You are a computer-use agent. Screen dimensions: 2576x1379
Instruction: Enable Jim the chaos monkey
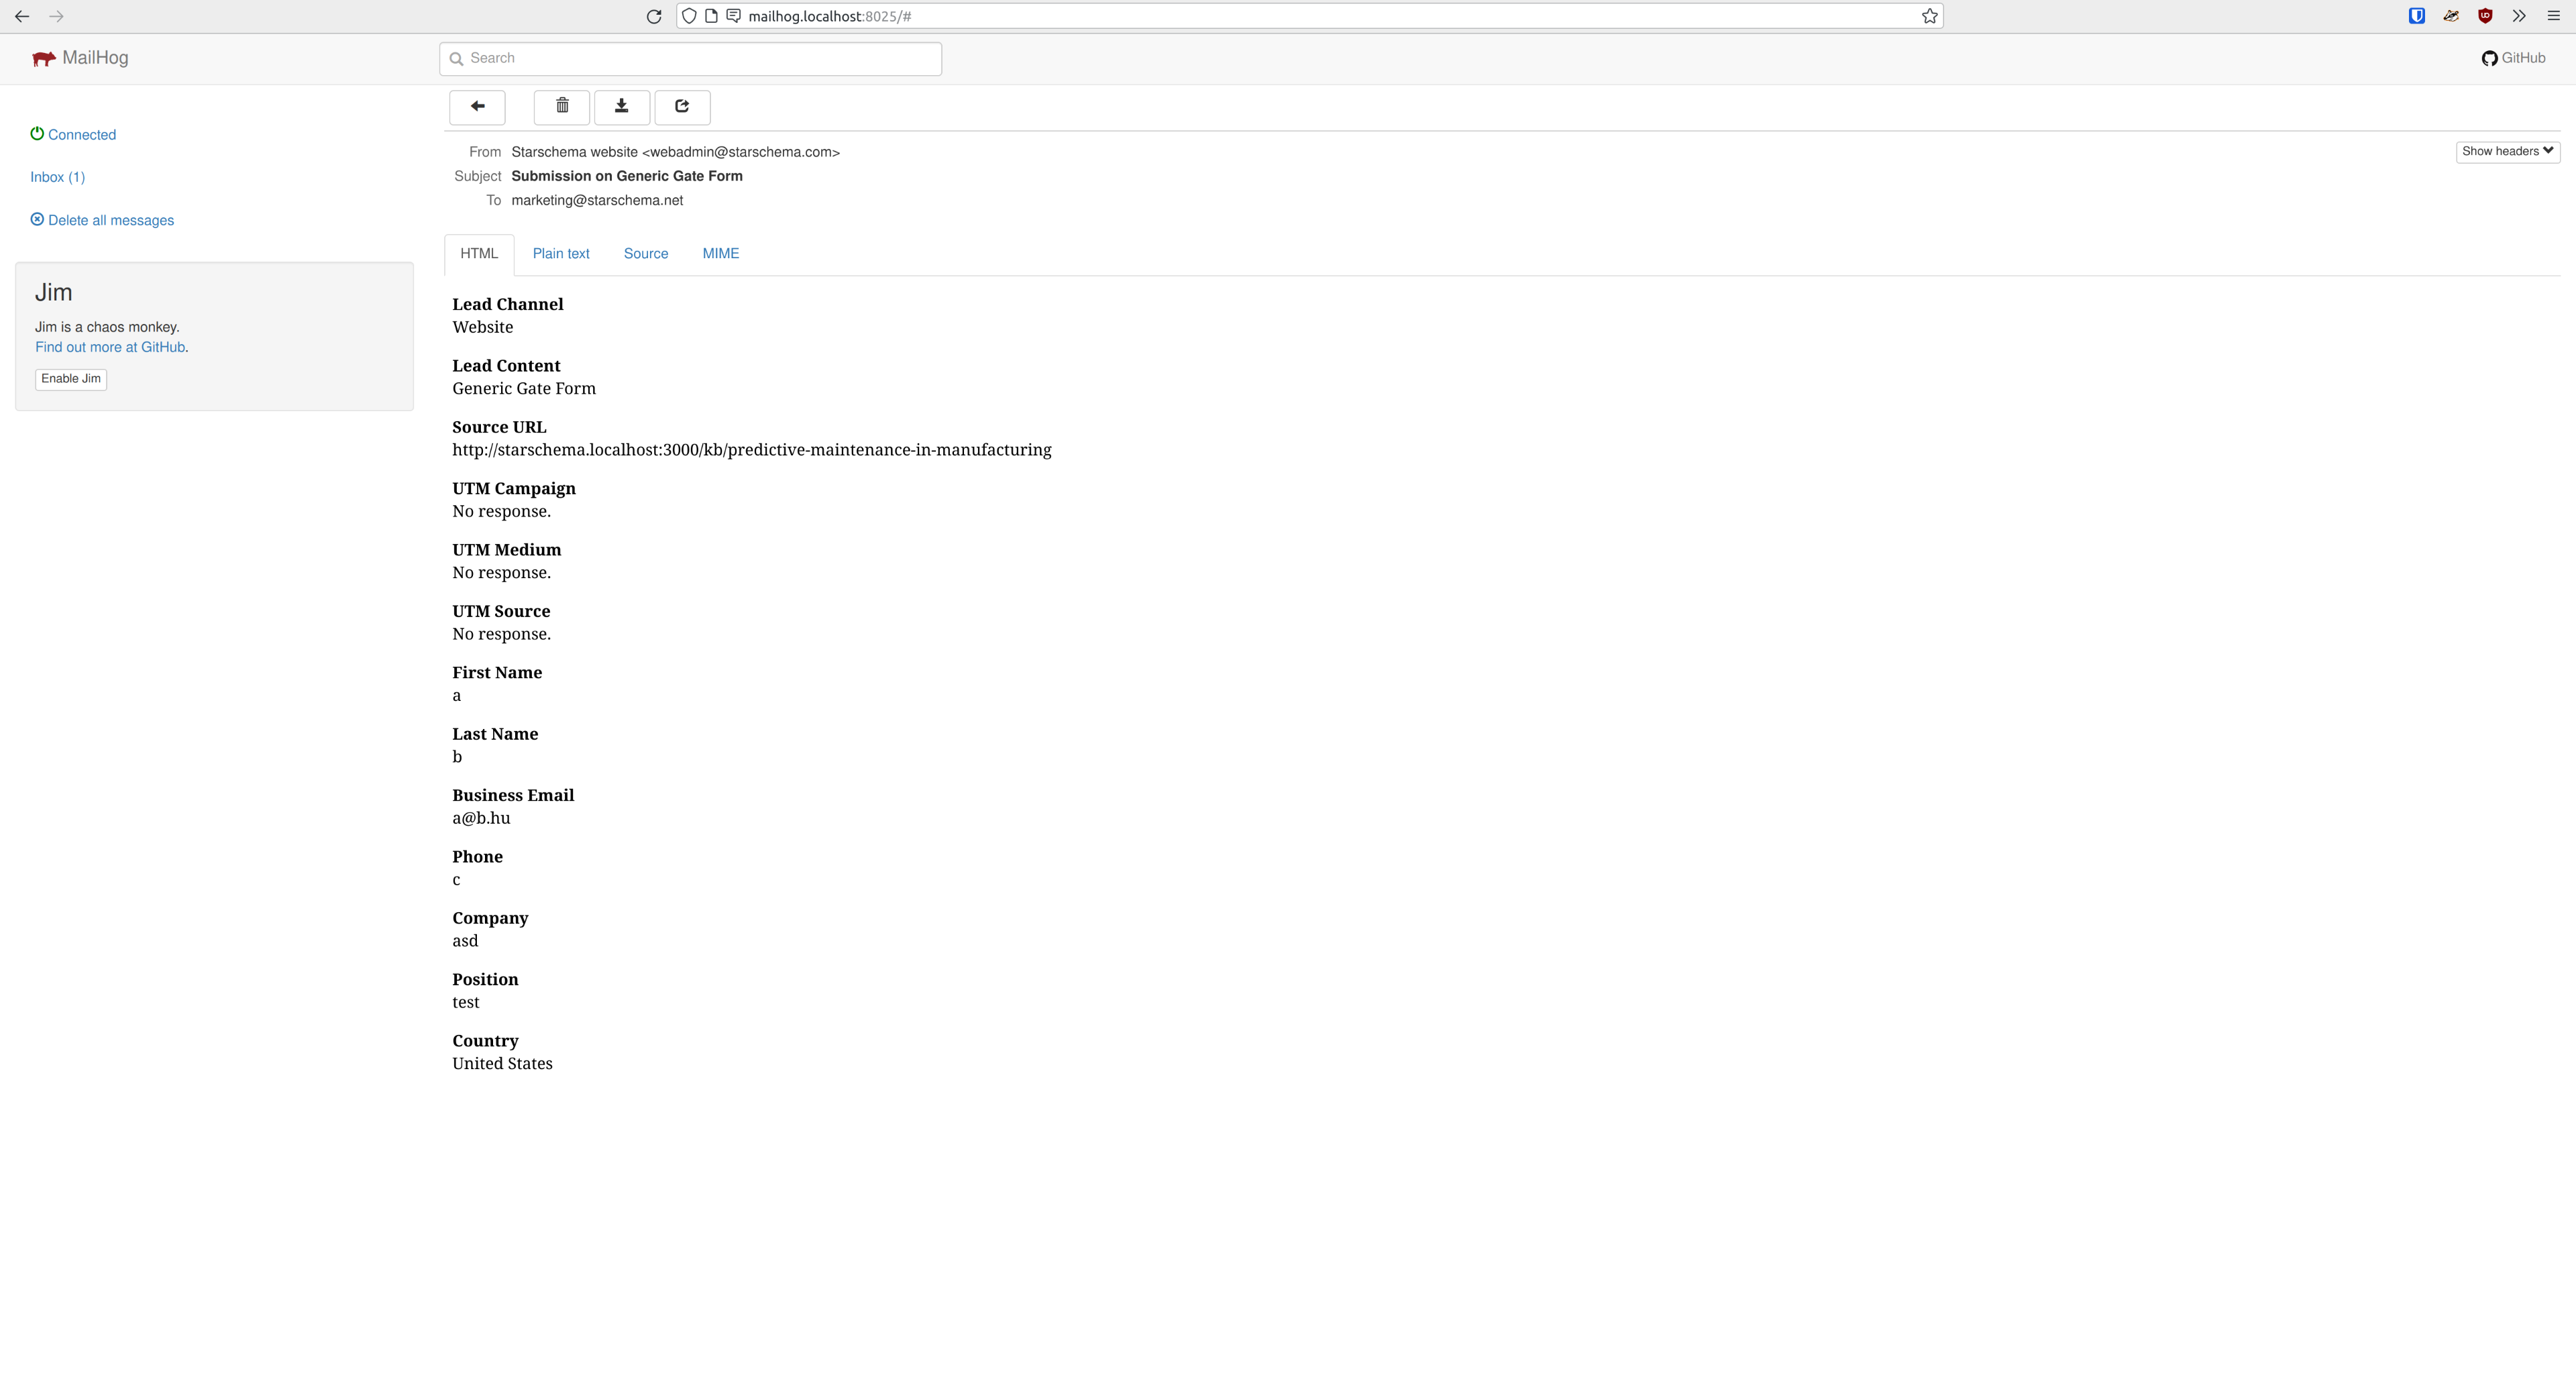click(70, 379)
